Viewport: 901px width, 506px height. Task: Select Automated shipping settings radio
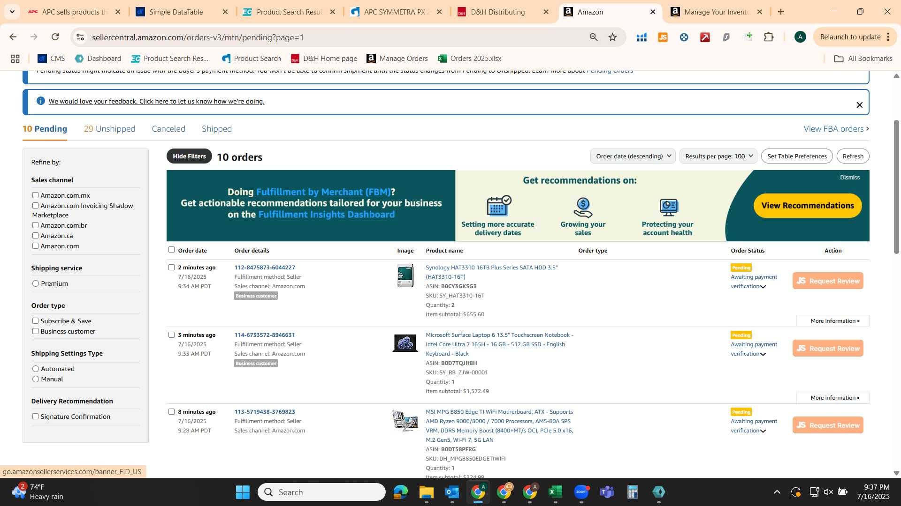[36, 369]
